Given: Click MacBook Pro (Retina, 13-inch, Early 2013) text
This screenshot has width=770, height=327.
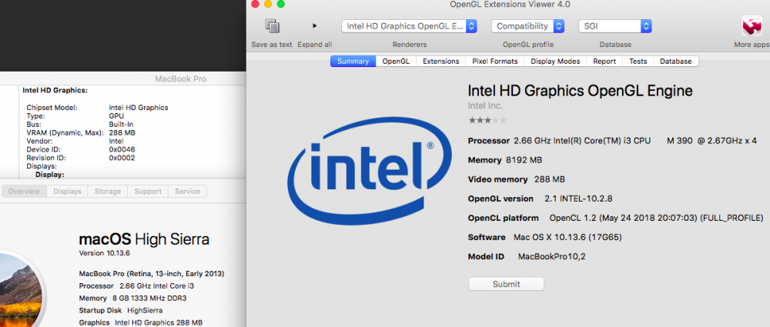Looking at the screenshot, I should 152,273.
